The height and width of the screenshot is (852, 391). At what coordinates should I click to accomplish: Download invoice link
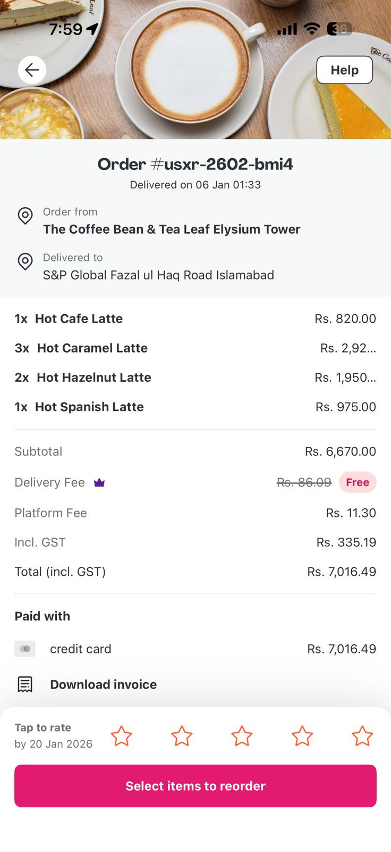click(x=103, y=684)
